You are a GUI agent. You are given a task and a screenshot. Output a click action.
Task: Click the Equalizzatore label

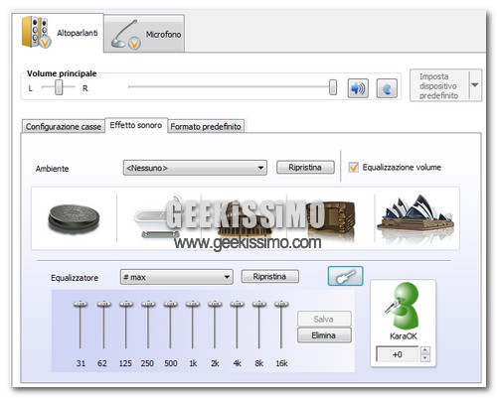[75, 278]
